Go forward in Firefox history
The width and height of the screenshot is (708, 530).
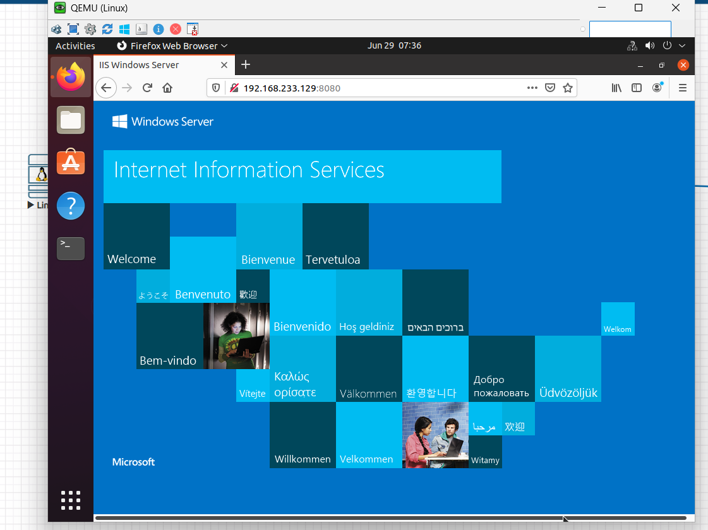pos(128,88)
